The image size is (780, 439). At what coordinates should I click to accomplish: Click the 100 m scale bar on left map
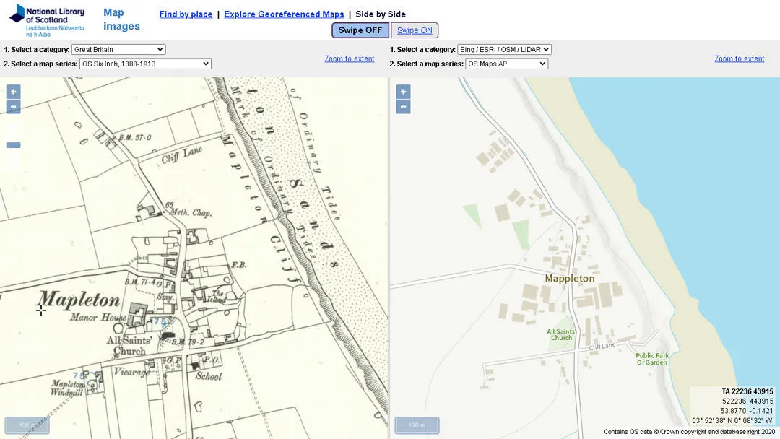(x=27, y=425)
